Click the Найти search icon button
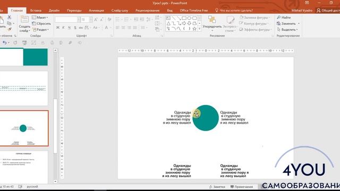The width and height of the screenshot is (340, 191). (284, 18)
